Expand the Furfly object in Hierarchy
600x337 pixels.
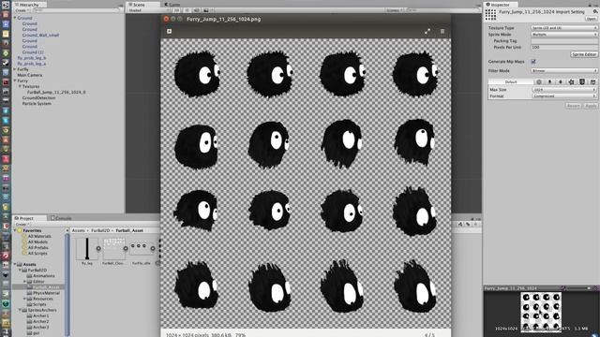click(15, 69)
